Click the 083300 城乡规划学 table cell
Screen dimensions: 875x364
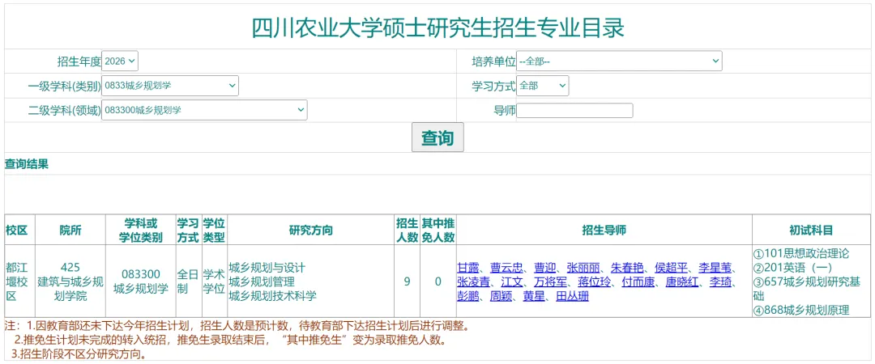tap(141, 281)
